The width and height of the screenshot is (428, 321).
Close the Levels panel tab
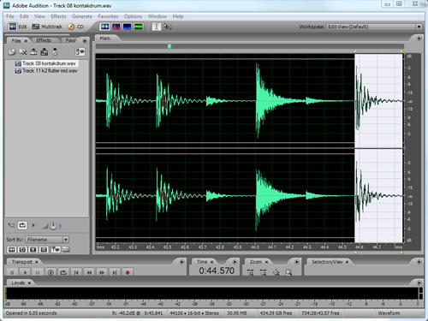coord(29,283)
